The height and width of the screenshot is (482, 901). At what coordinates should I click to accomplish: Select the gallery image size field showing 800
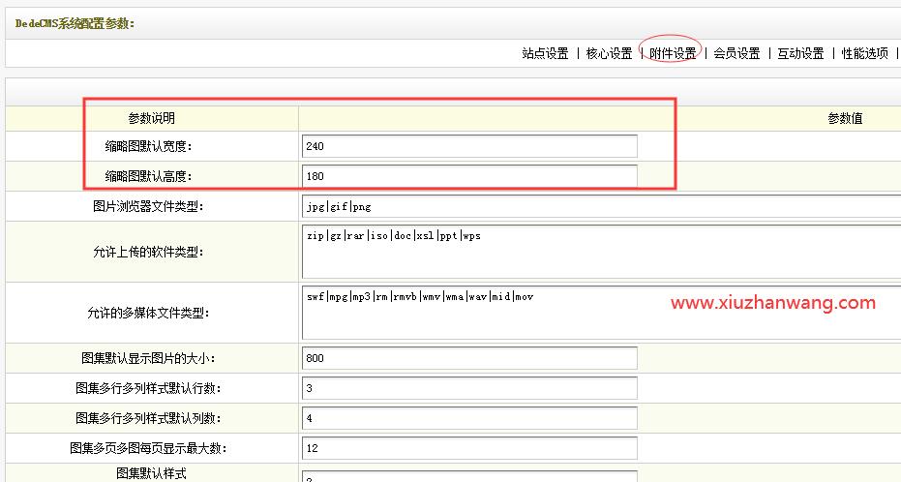(469, 358)
